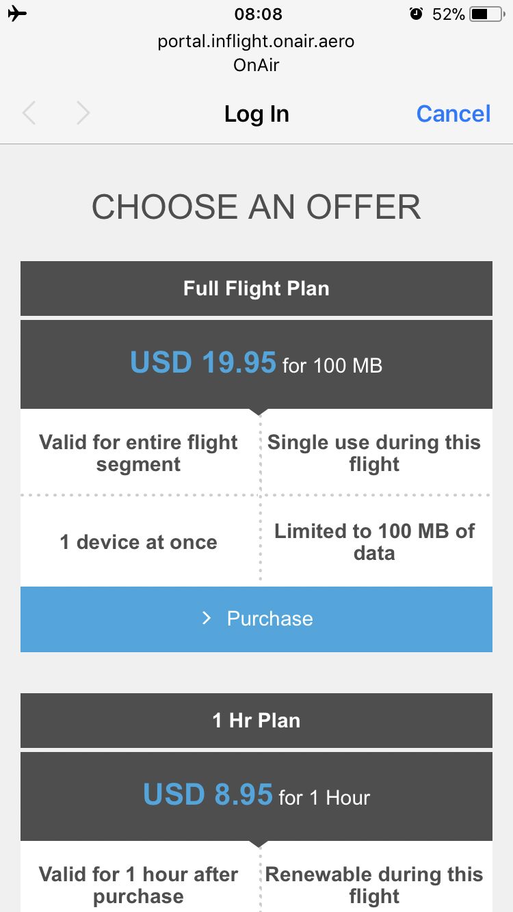The height and width of the screenshot is (912, 513).
Task: Tap 'Limited to 100 MB of data' cell
Action: (x=374, y=542)
